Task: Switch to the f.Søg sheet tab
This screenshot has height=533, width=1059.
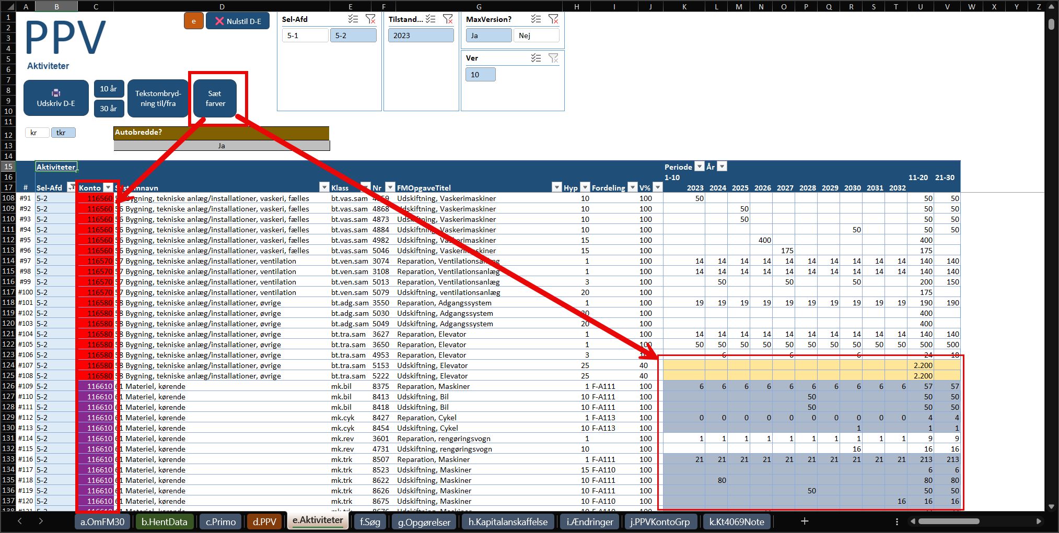Action: [370, 522]
